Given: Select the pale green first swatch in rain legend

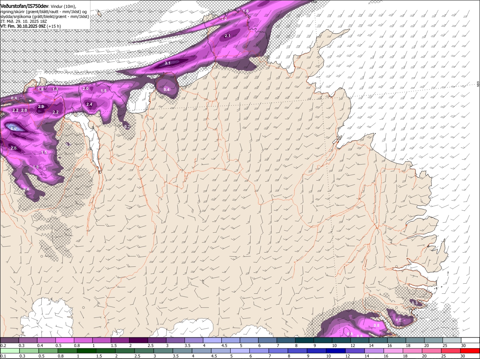Looking at the screenshot, I should (9, 350).
